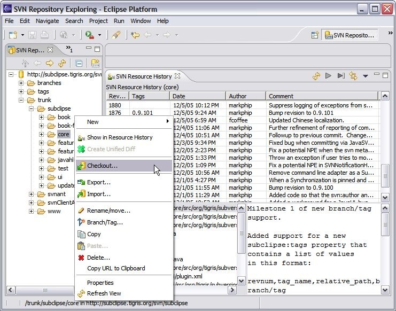The height and width of the screenshot is (311, 396).
Task: Expand the www folder node
Action: [x=31, y=211]
